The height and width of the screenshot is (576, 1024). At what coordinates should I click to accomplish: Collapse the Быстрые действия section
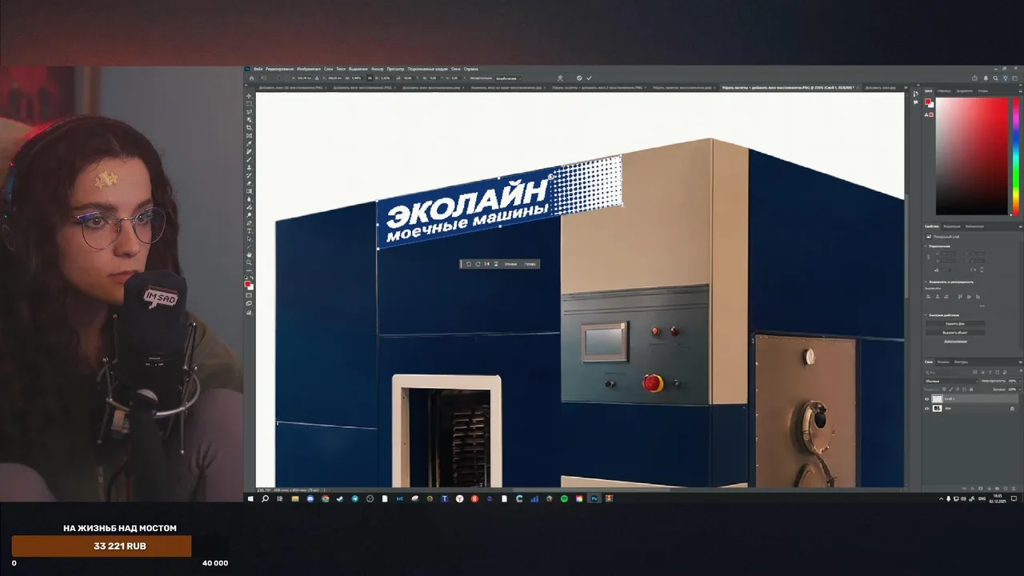pos(926,315)
